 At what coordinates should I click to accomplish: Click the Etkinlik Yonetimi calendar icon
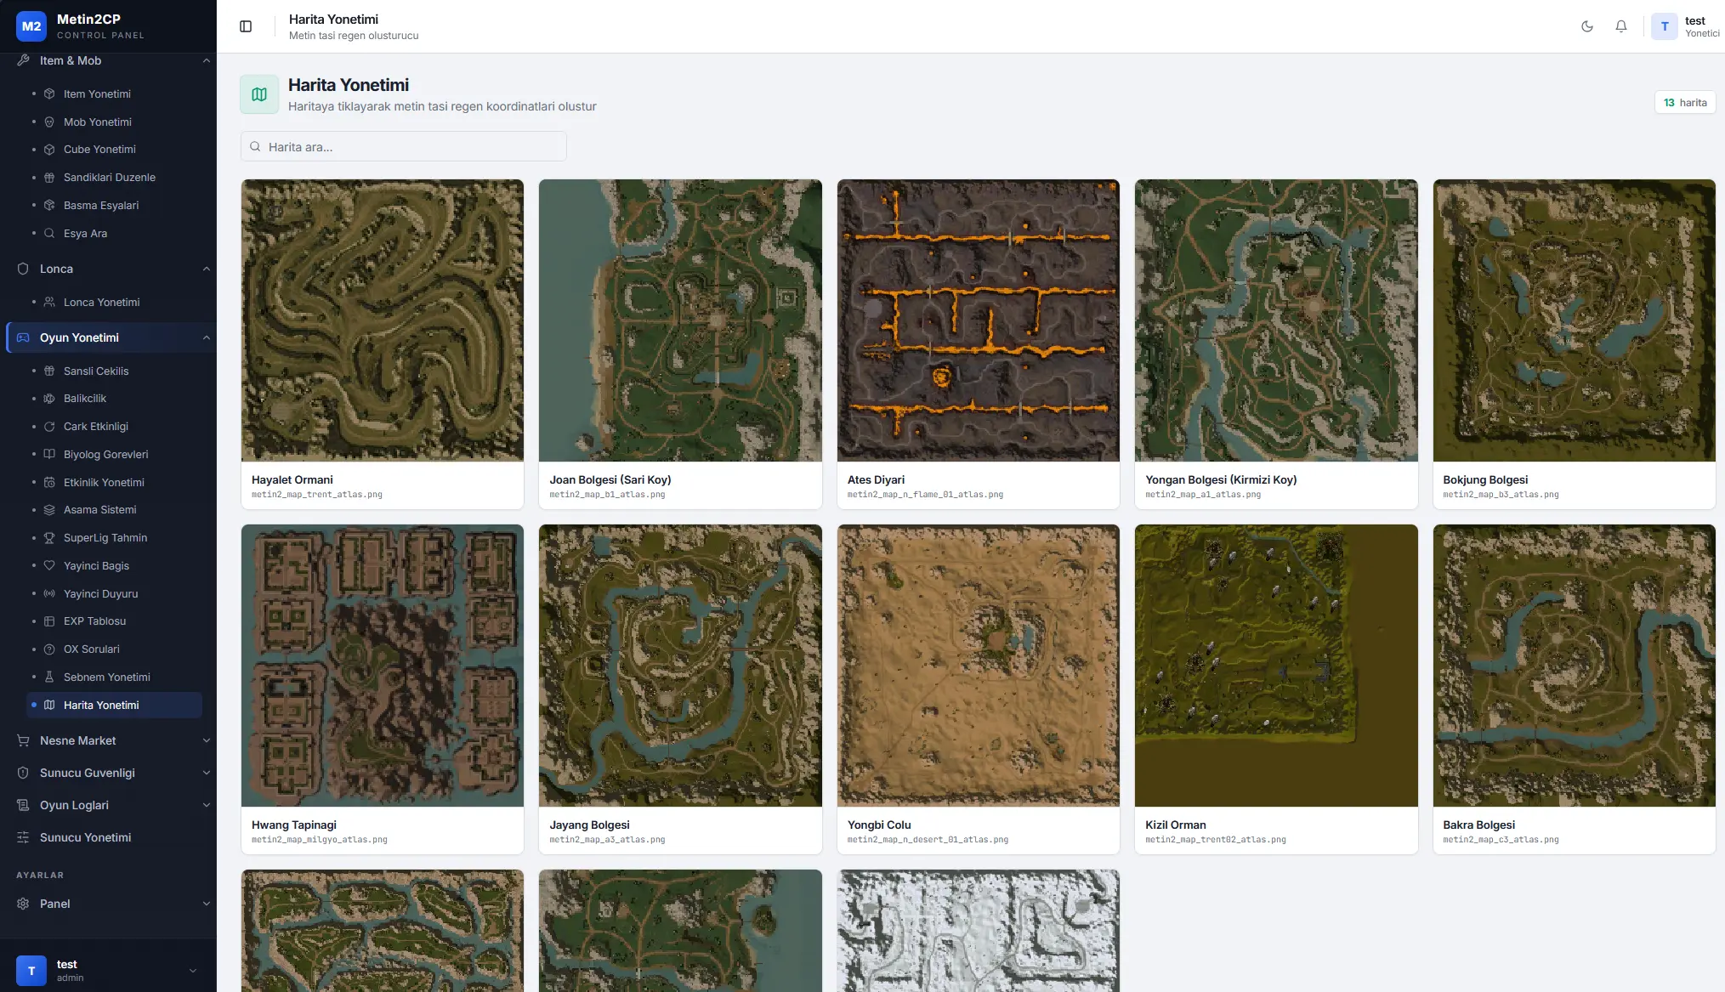tap(49, 482)
